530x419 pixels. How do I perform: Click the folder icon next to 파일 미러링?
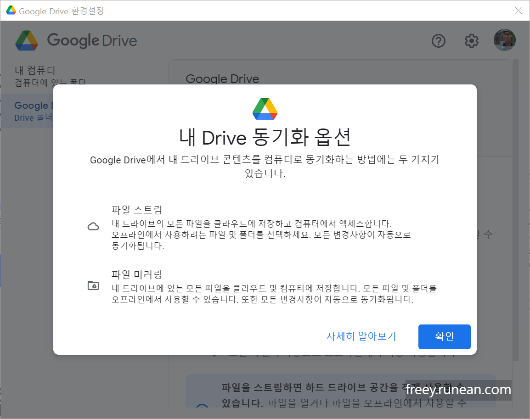94,285
